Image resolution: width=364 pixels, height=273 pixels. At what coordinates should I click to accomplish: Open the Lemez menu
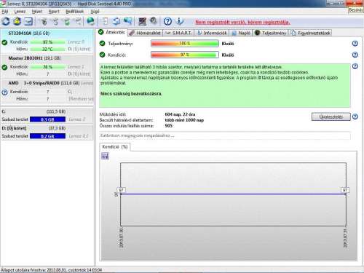(20, 12)
